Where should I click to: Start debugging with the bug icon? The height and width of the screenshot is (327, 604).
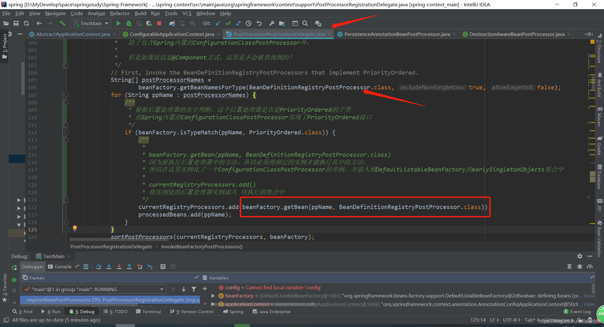pyautogui.click(x=129, y=23)
